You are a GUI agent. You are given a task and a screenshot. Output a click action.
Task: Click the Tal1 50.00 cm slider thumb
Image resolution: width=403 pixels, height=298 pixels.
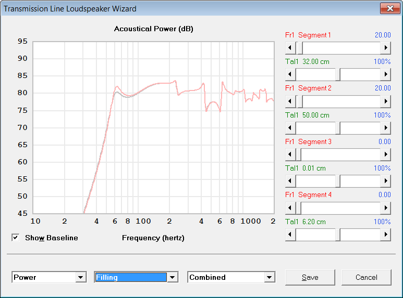click(x=338, y=128)
